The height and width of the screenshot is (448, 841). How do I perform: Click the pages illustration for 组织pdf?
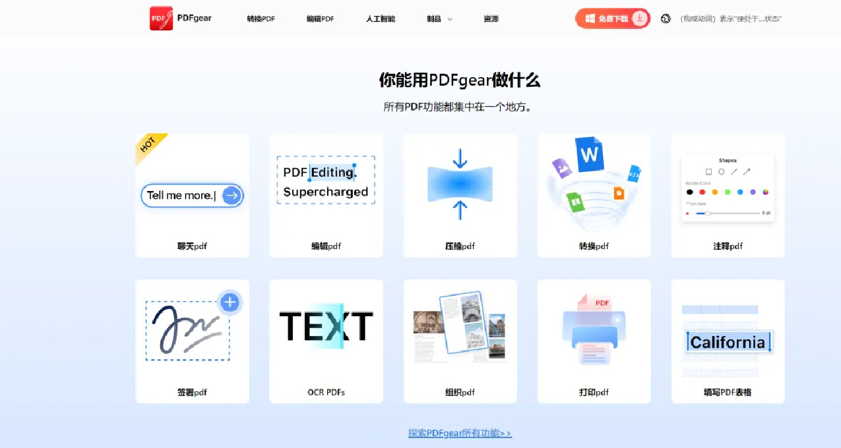(460, 327)
